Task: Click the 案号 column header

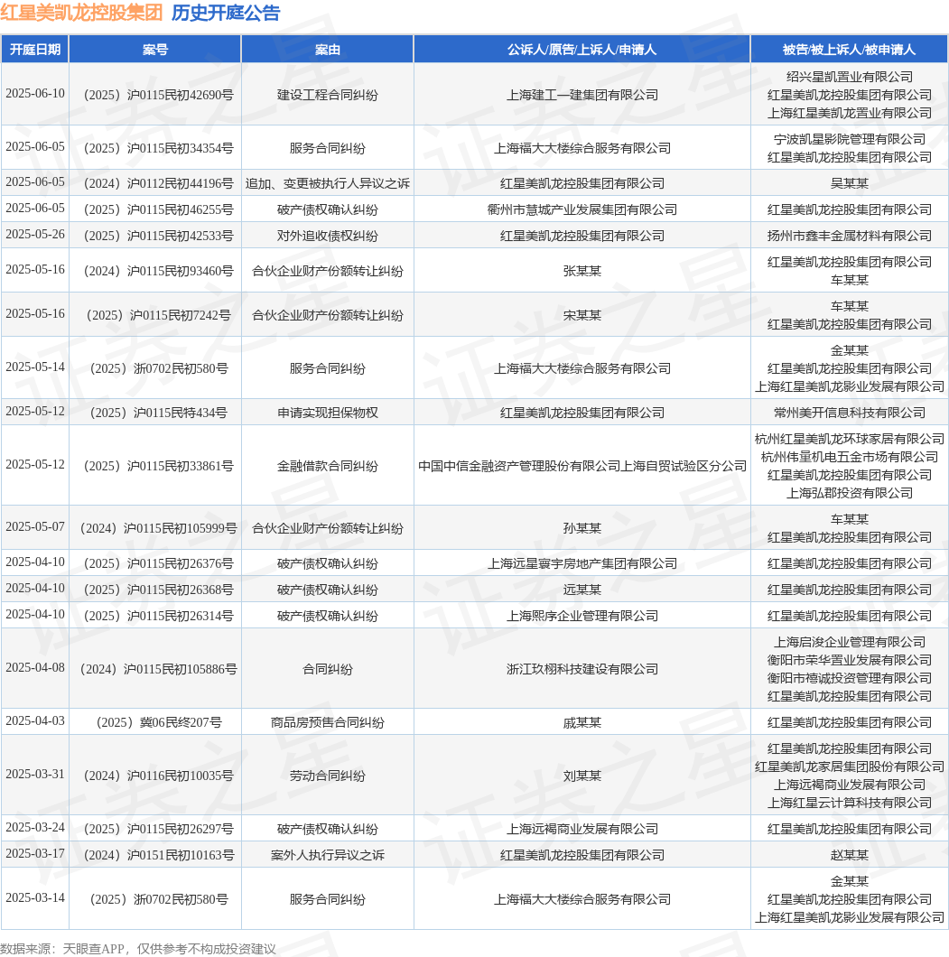Action: click(x=155, y=50)
